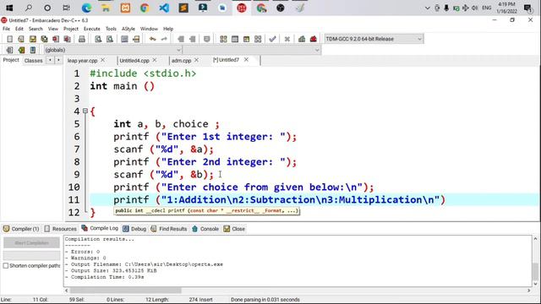Click the Print toolbar icon
The width and height of the screenshot is (541, 304).
click(x=82, y=39)
